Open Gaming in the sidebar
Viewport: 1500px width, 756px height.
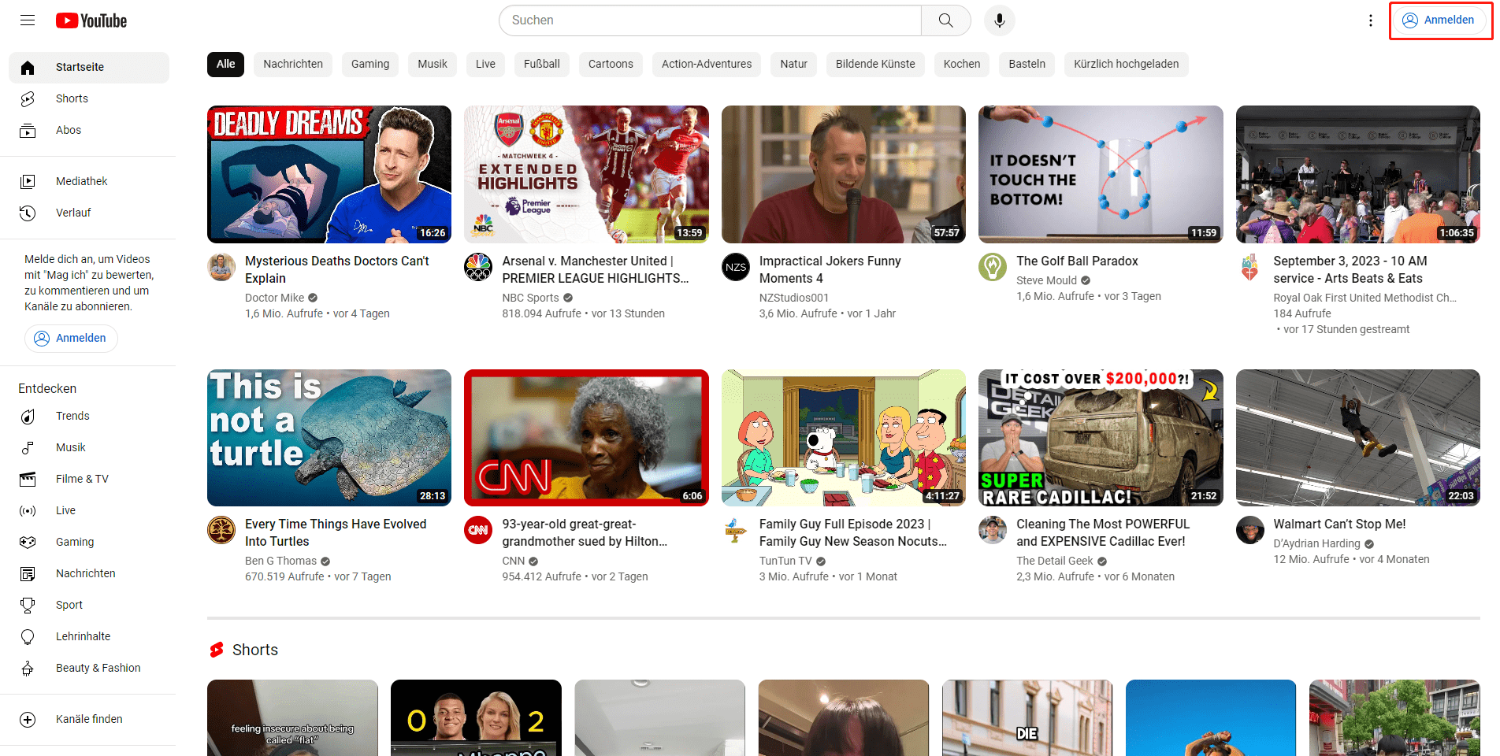[89, 542]
